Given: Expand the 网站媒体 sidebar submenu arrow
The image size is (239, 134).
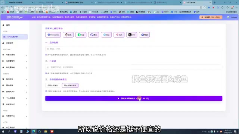Looking at the screenshot, I should point(27,86).
